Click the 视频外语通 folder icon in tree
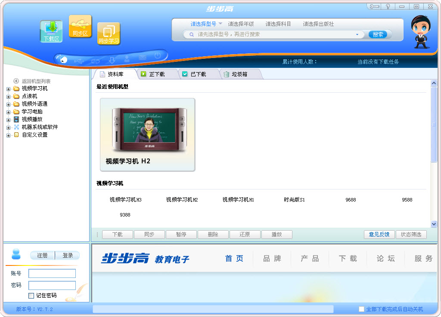 (x=16, y=104)
